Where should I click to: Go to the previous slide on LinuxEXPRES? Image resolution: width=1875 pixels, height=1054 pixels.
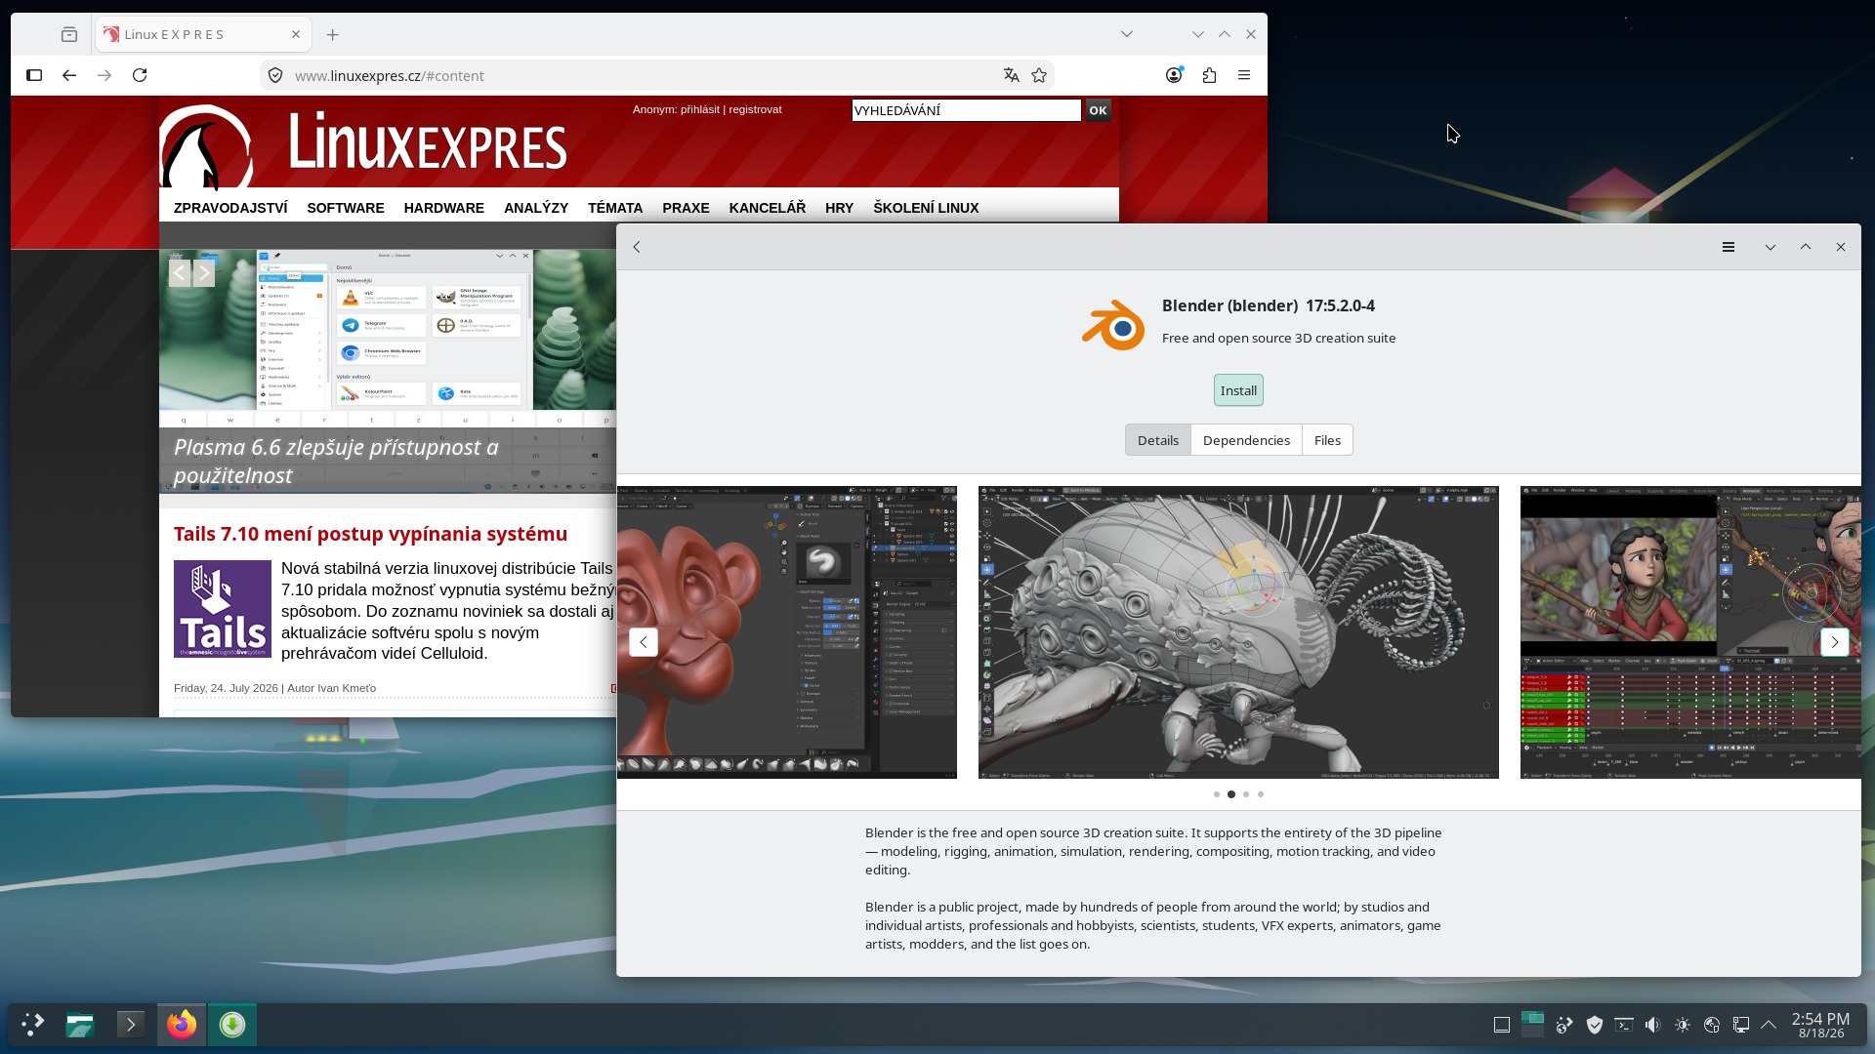click(x=180, y=273)
